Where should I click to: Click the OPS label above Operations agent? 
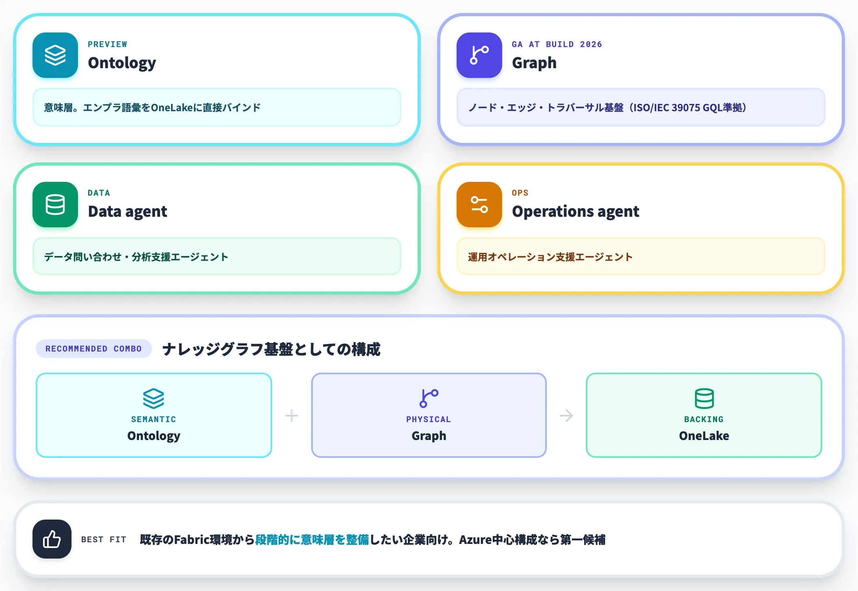point(520,193)
